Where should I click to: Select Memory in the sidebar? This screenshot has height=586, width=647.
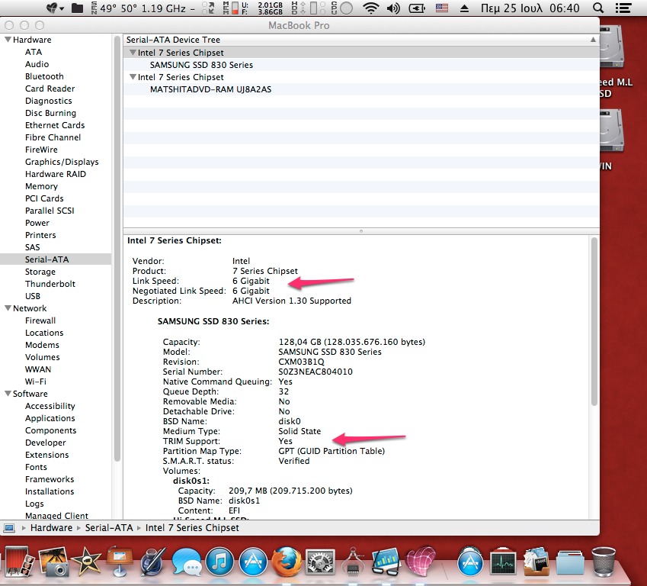pyautogui.click(x=41, y=186)
